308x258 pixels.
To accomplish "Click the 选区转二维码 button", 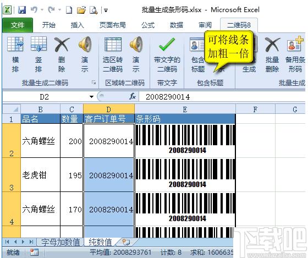I will 113,54.
